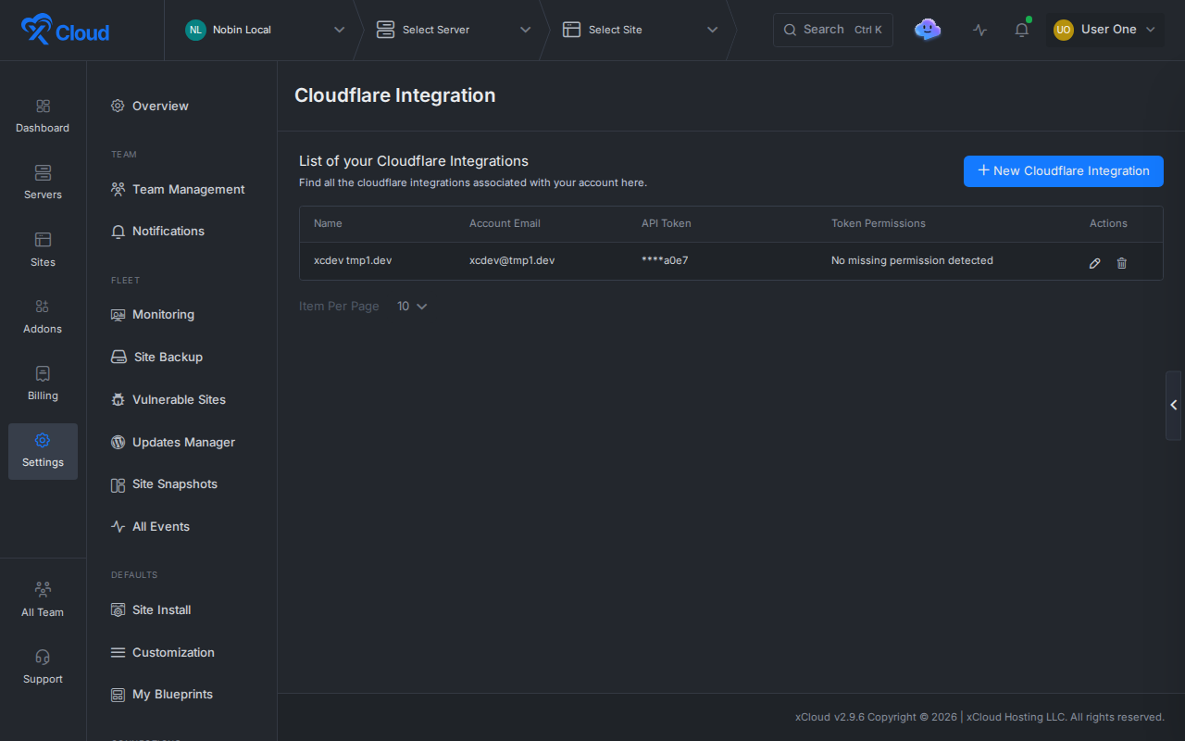
Task: Open the notifications bell in header
Action: click(1022, 30)
